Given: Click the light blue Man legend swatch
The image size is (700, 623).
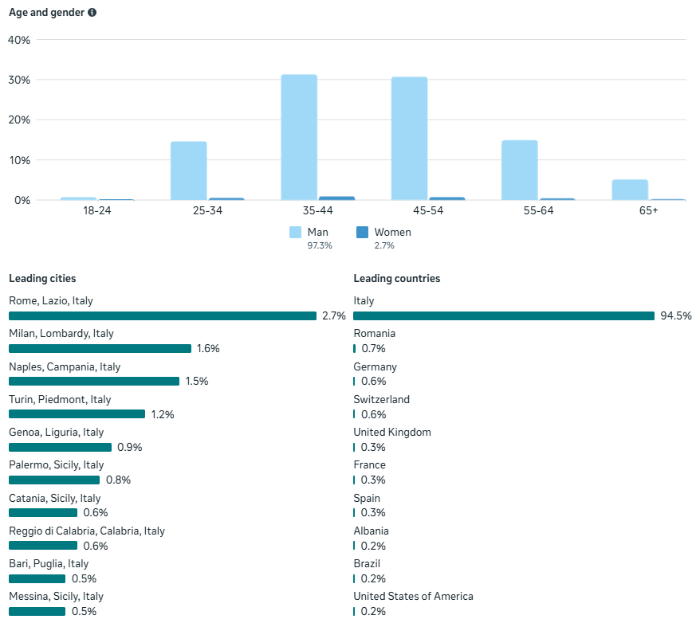Looking at the screenshot, I should (295, 233).
